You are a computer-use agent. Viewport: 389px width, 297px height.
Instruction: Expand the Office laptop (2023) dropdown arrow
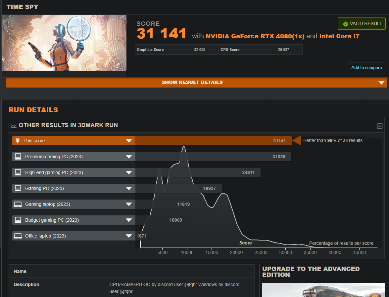129,236
